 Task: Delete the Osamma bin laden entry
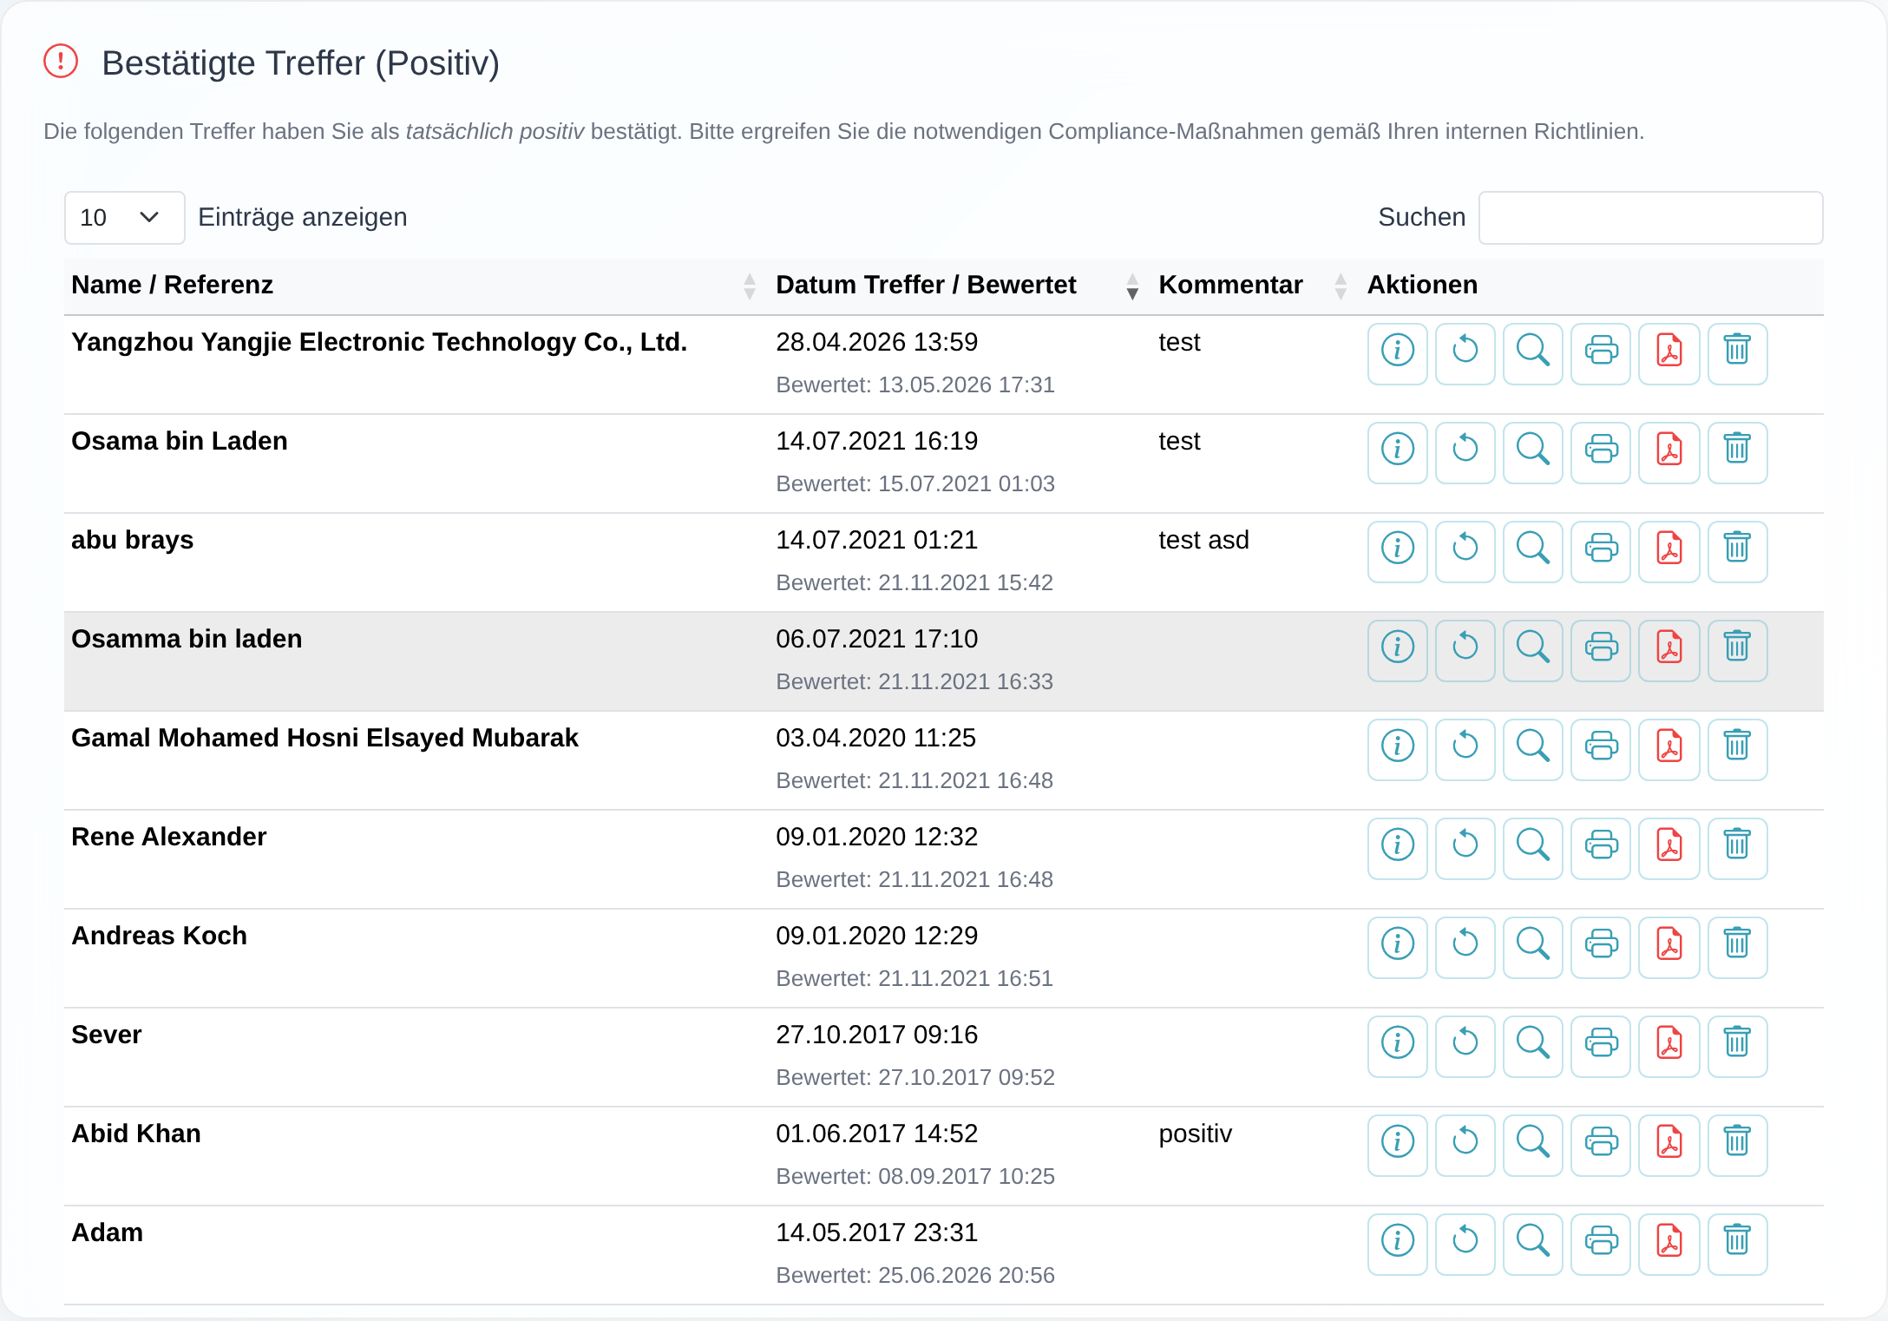1737,650
